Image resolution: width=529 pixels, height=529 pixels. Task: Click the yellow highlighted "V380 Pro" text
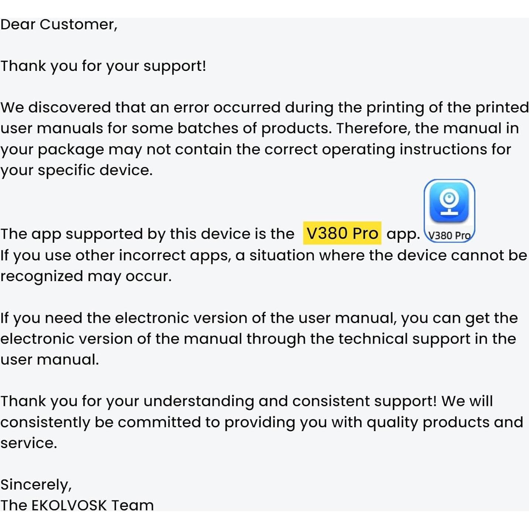[342, 233]
